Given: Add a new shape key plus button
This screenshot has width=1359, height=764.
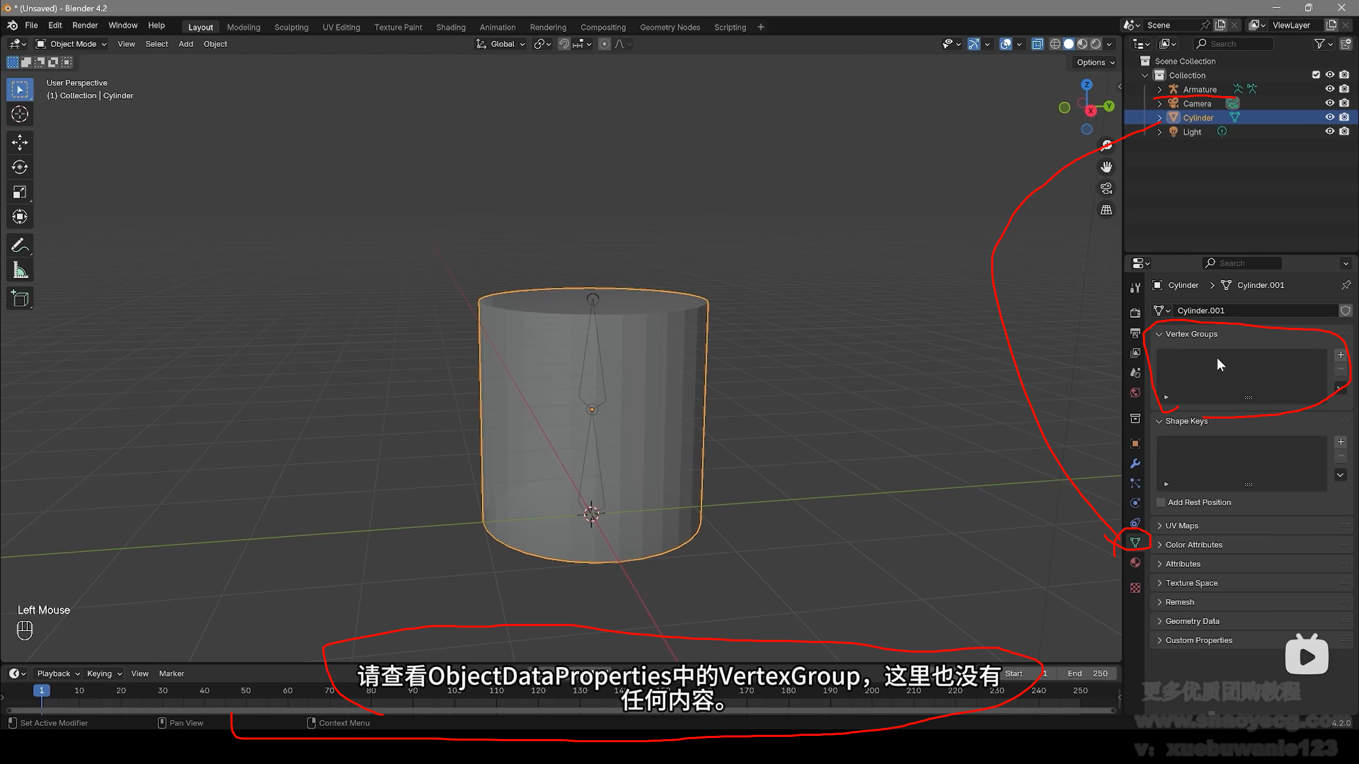Looking at the screenshot, I should pyautogui.click(x=1340, y=442).
